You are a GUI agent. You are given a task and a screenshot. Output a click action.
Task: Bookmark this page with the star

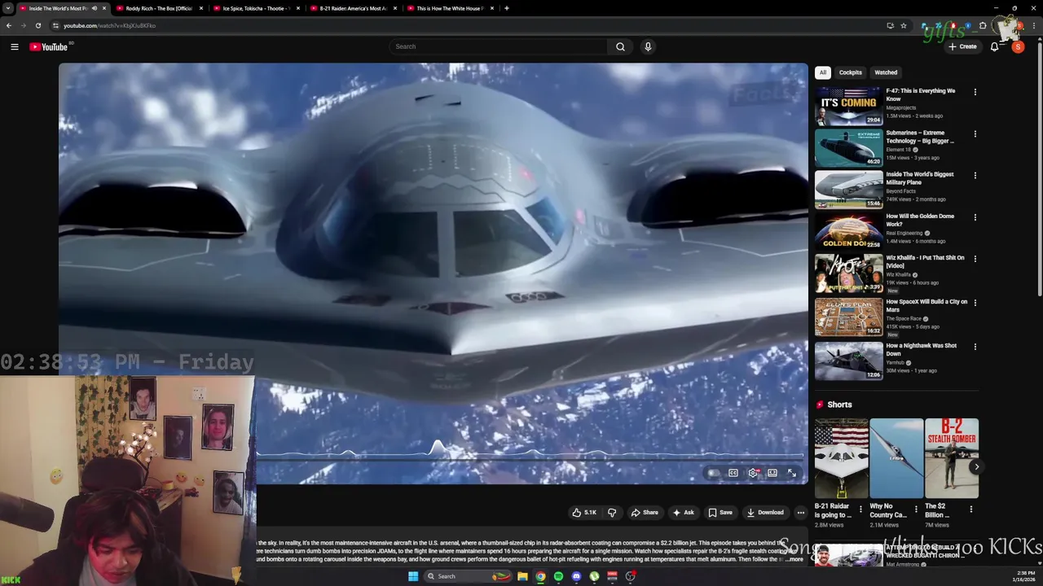(903, 25)
